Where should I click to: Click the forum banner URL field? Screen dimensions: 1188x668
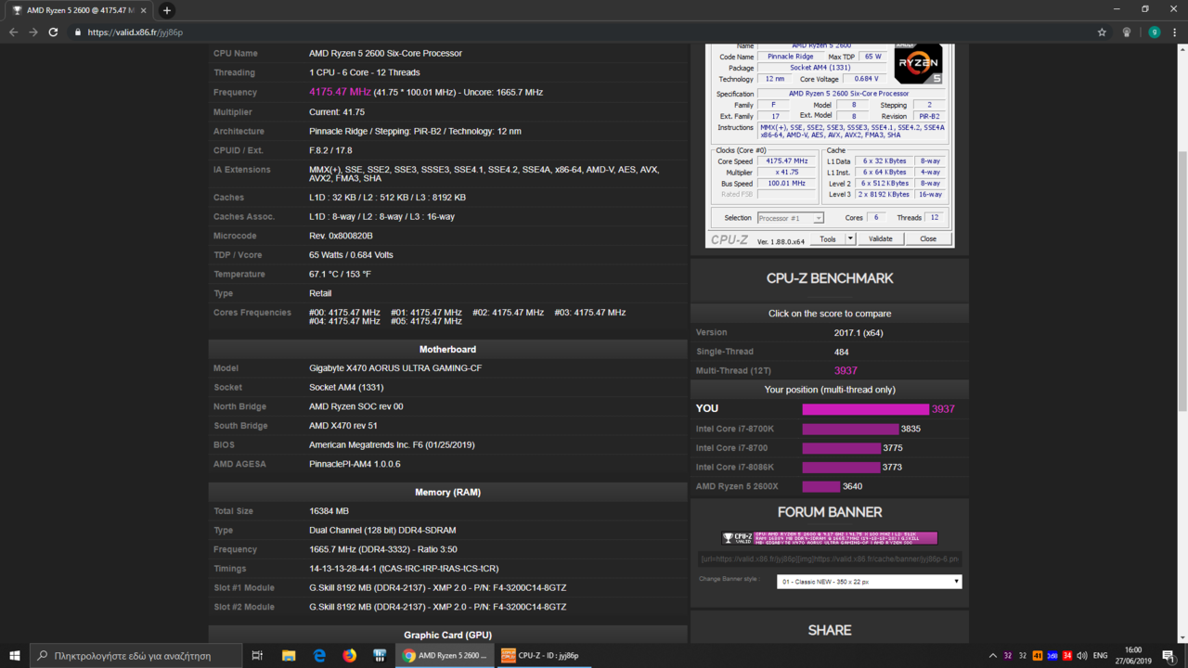(830, 559)
